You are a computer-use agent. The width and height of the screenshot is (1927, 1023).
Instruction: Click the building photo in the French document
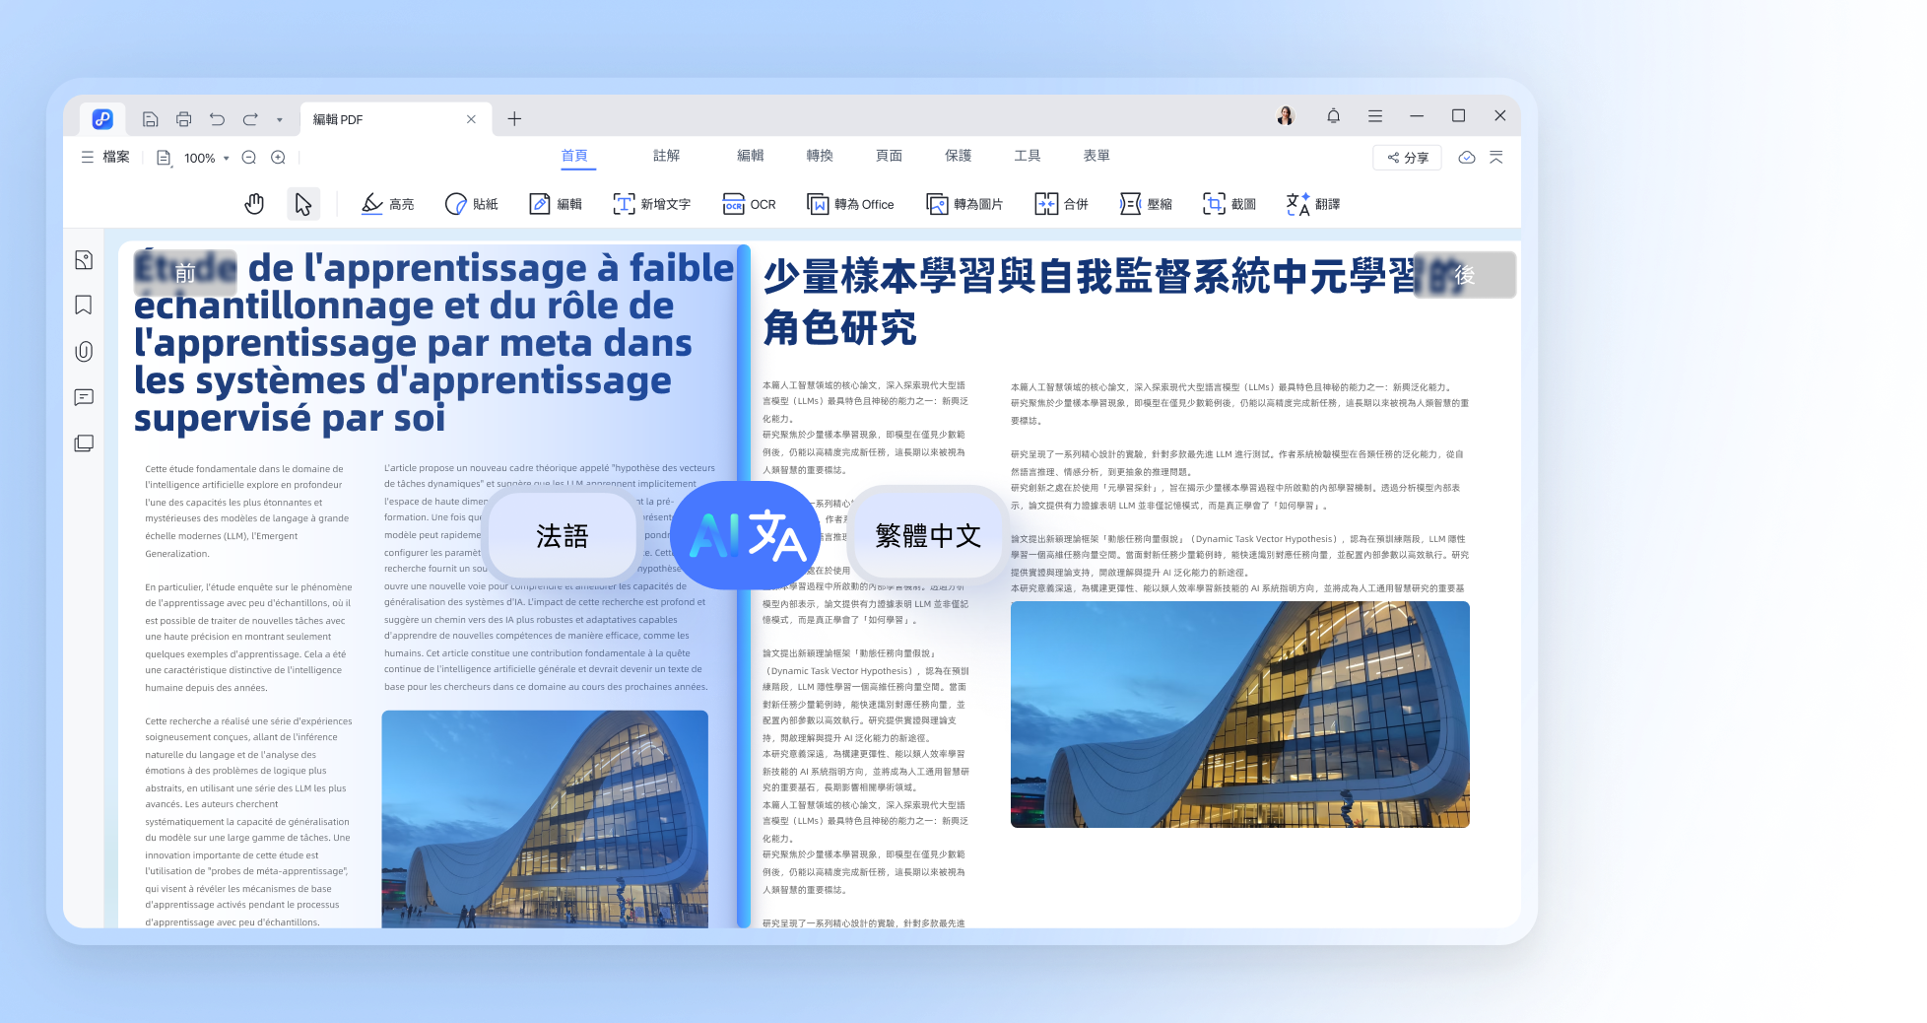(x=545, y=819)
